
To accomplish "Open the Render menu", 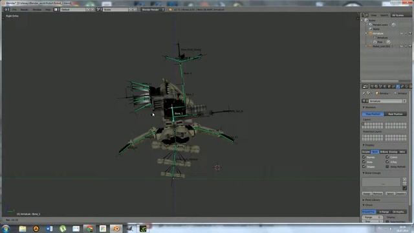I will point(25,10).
